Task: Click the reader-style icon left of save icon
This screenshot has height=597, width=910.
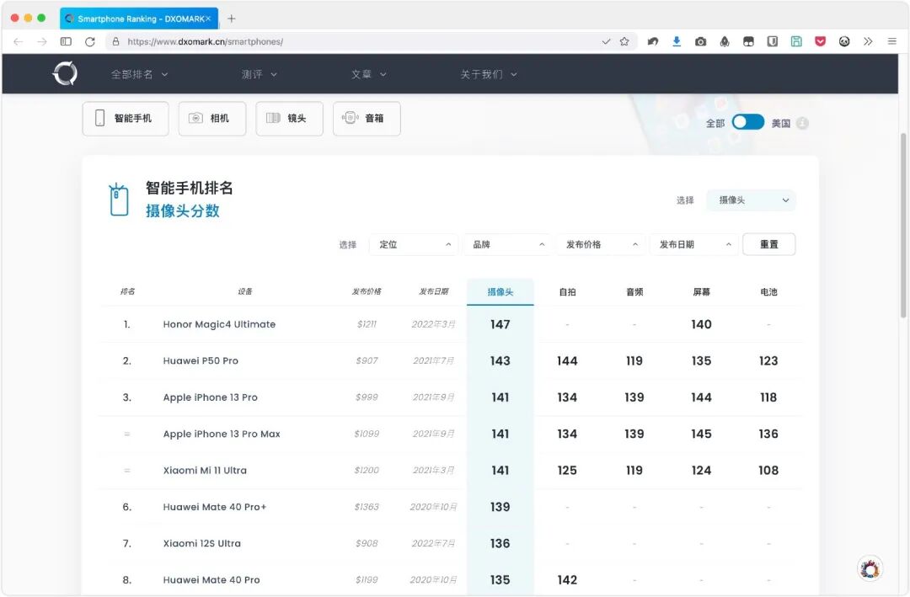Action: tap(773, 42)
